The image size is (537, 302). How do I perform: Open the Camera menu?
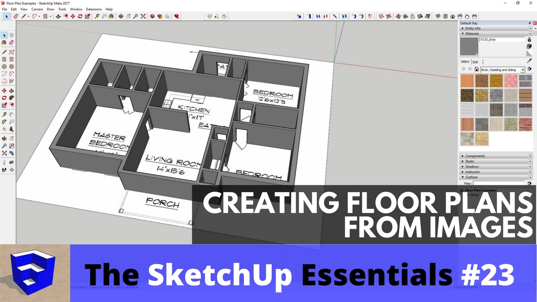[36, 9]
